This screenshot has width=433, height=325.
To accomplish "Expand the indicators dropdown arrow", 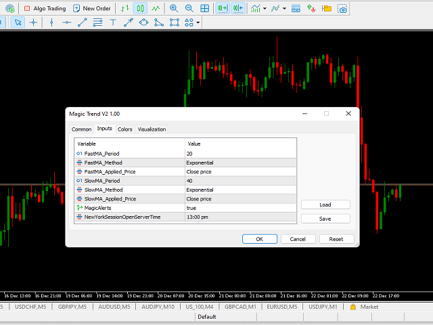I will click(265, 9).
